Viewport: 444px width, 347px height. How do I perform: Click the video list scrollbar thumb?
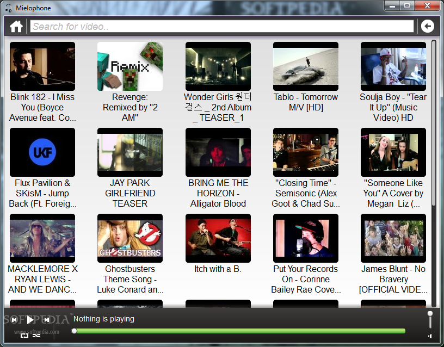434,123
